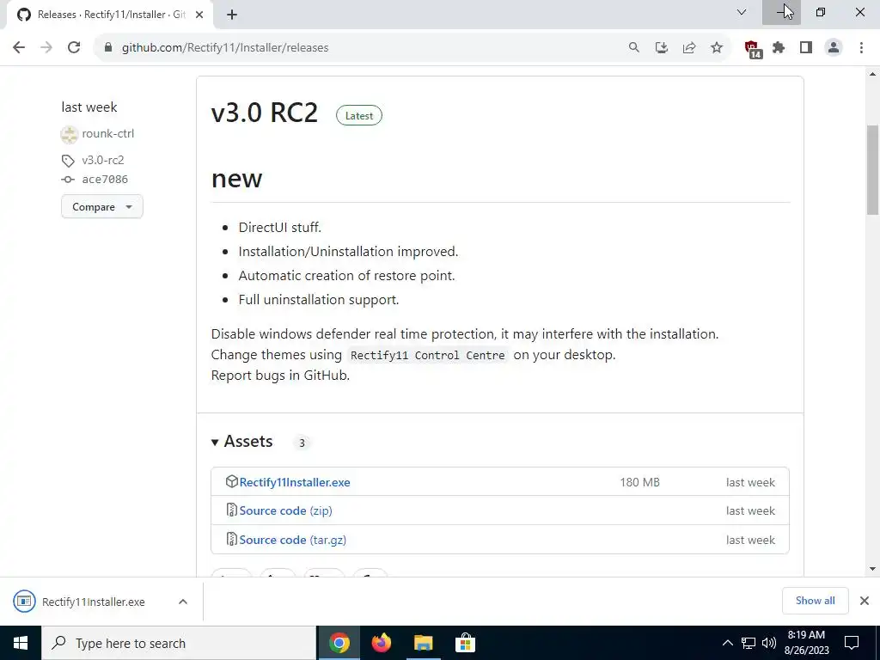Select the Releases · Rectify11/Installer tab
This screenshot has width=880, height=660.
110,15
